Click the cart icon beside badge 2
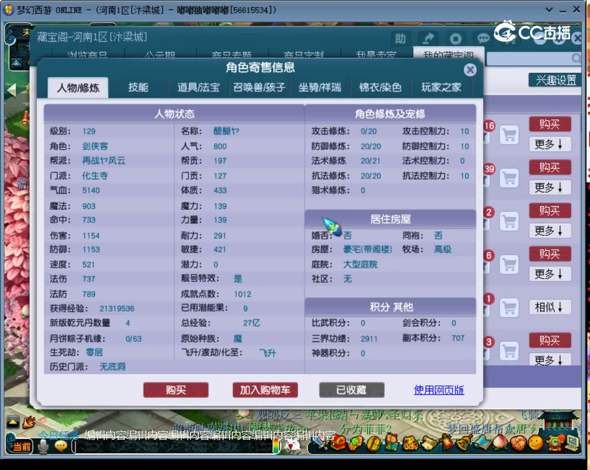Image resolution: width=590 pixels, height=470 pixels. tap(509, 221)
